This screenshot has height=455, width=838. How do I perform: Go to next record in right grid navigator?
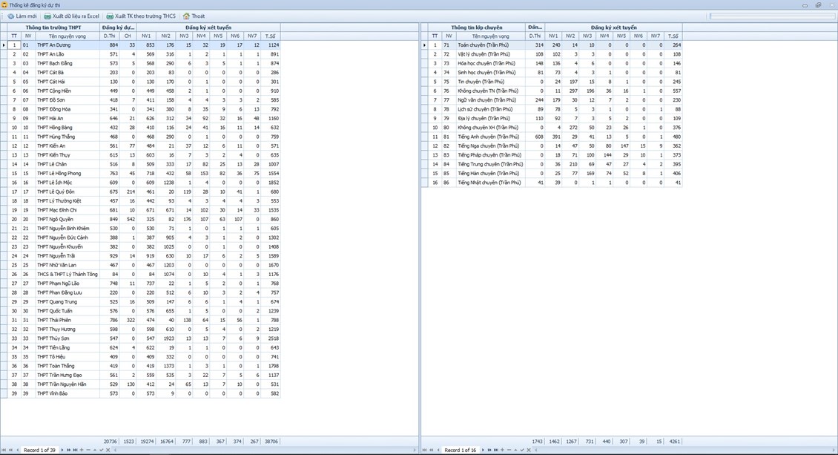pos(484,450)
